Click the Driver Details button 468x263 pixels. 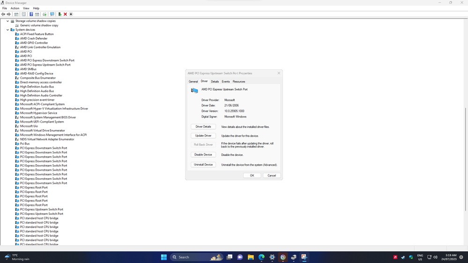(x=203, y=127)
